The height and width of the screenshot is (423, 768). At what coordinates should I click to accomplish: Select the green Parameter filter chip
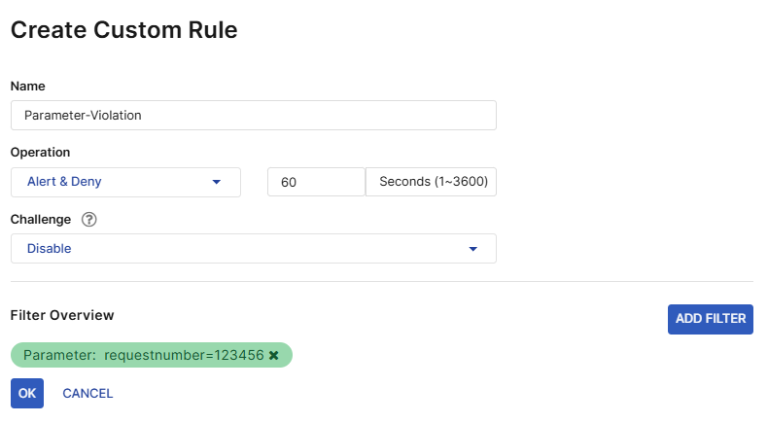(x=151, y=356)
